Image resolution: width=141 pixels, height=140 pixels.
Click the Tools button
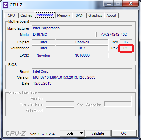69,133
